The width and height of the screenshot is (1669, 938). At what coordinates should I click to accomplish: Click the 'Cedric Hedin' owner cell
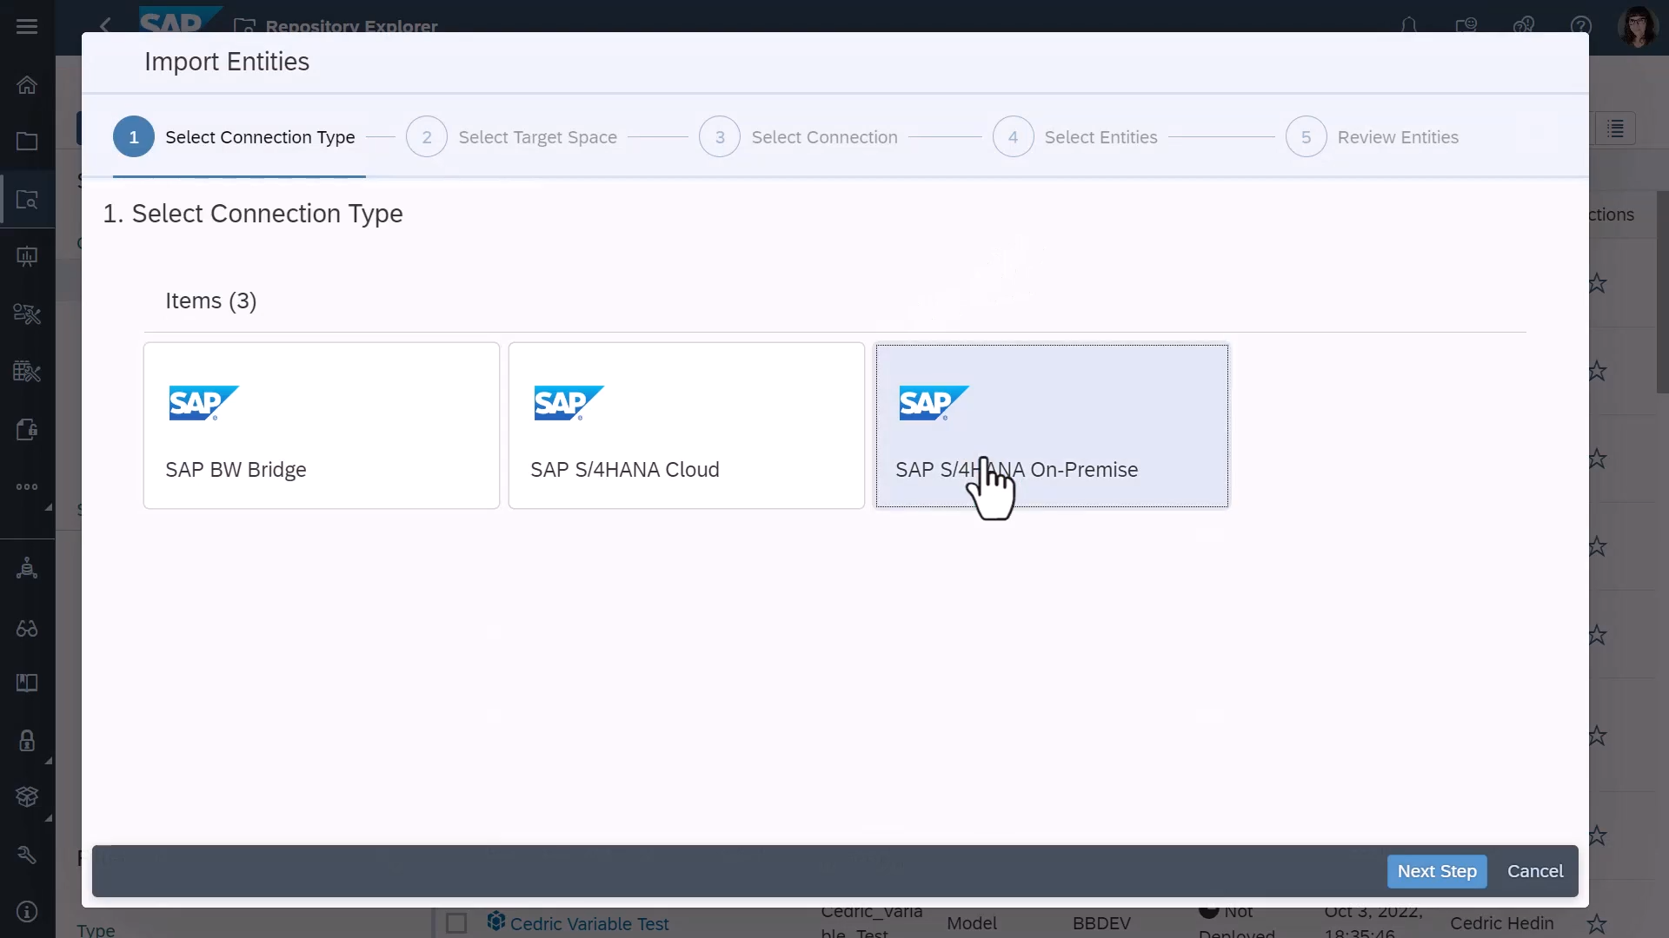[x=1501, y=923]
